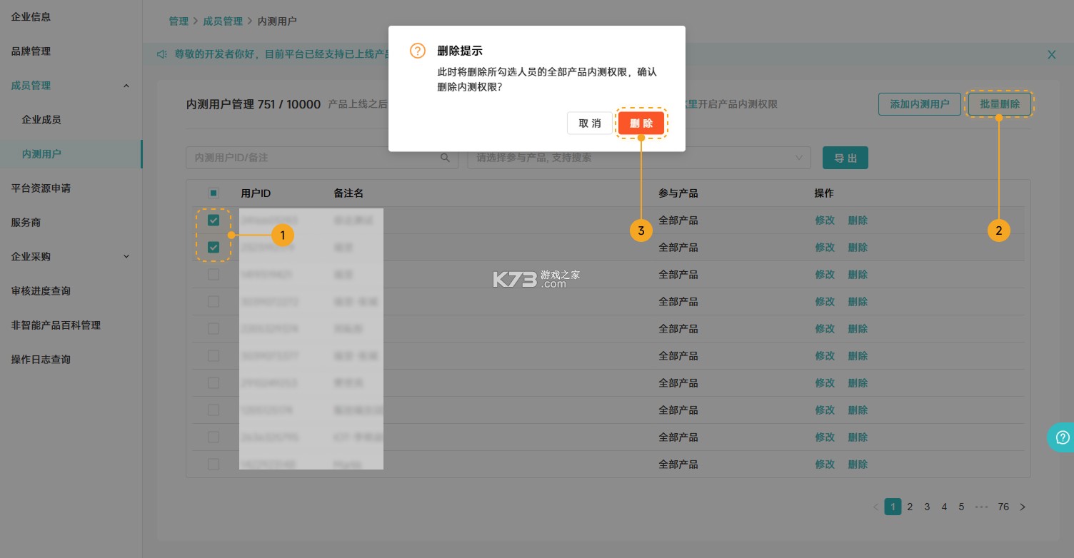
Task: Click 管理 in the breadcrumb
Action: (179, 21)
